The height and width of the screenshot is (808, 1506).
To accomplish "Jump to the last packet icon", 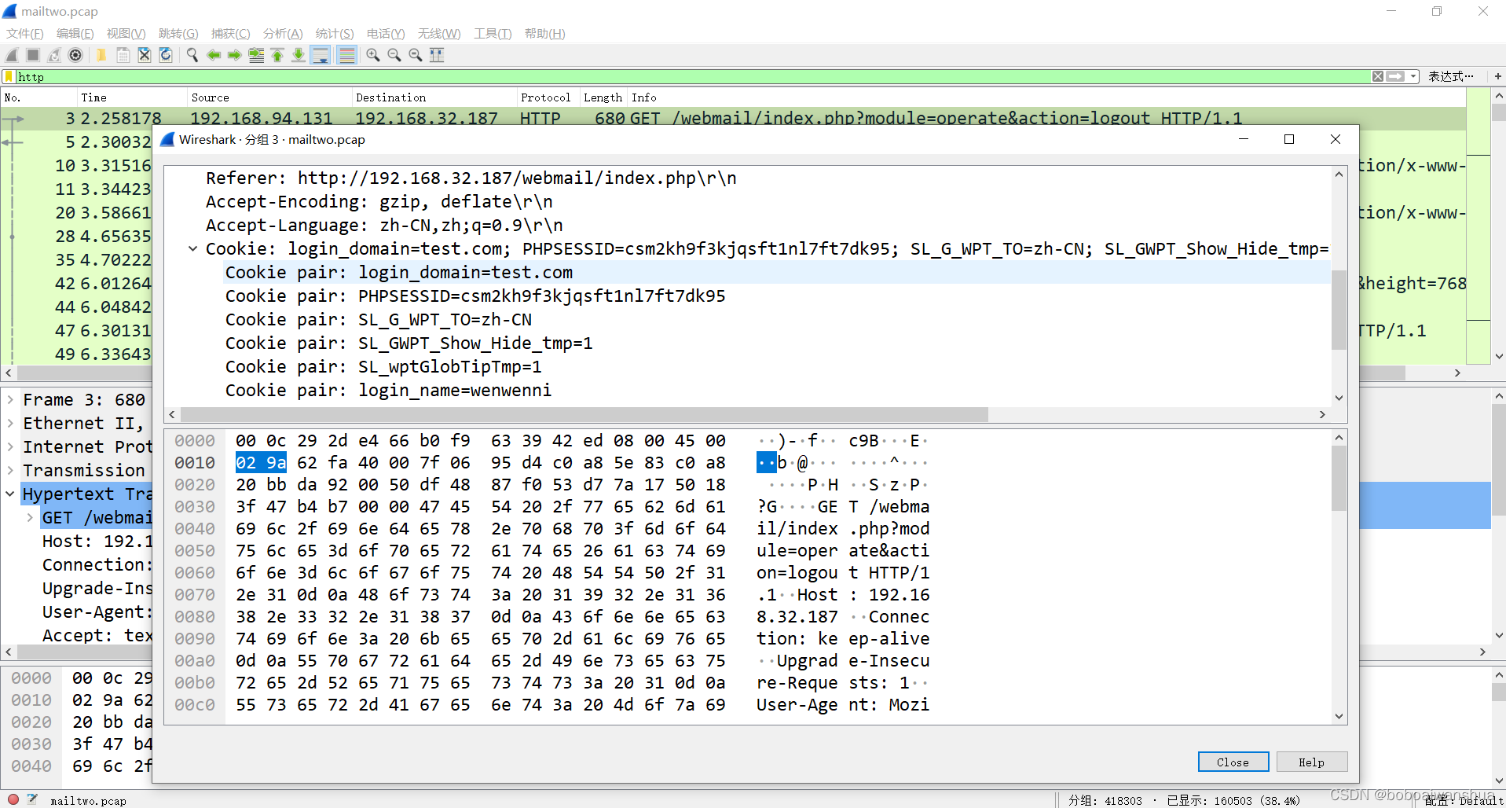I will (x=299, y=55).
